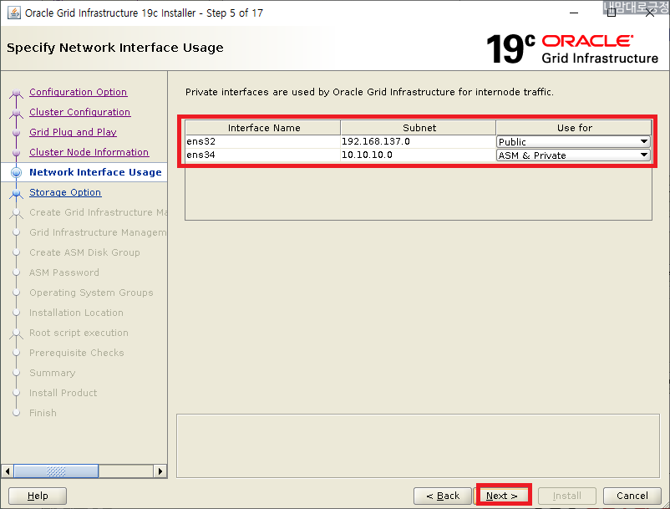
Task: Click disabled Finish step
Action: [43, 413]
